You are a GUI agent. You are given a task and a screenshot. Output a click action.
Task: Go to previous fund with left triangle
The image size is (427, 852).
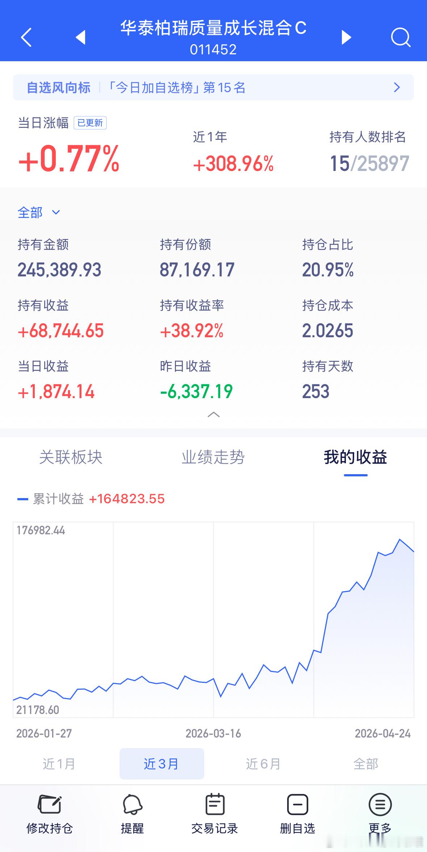pos(80,37)
